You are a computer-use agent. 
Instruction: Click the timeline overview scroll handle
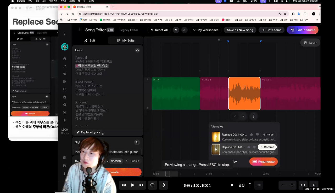(168, 174)
